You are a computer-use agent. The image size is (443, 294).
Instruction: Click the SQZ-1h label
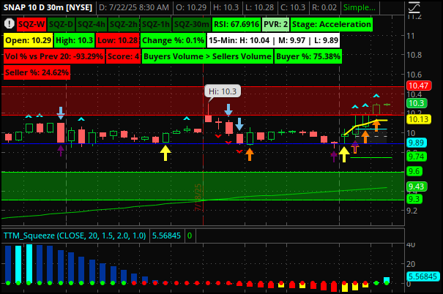click(x=156, y=24)
